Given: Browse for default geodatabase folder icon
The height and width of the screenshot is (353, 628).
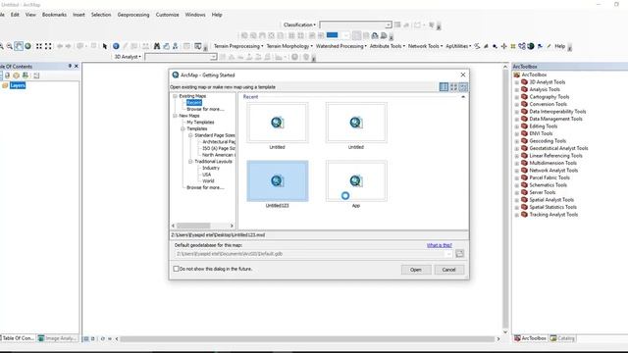Looking at the screenshot, I should pos(459,254).
